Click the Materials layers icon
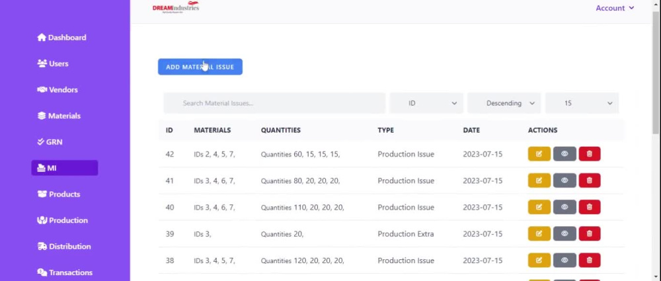Image resolution: width=661 pixels, height=281 pixels. click(x=41, y=116)
